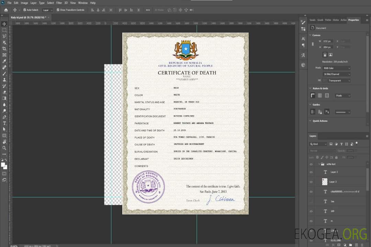Select the History Brush tool

tap(4, 86)
